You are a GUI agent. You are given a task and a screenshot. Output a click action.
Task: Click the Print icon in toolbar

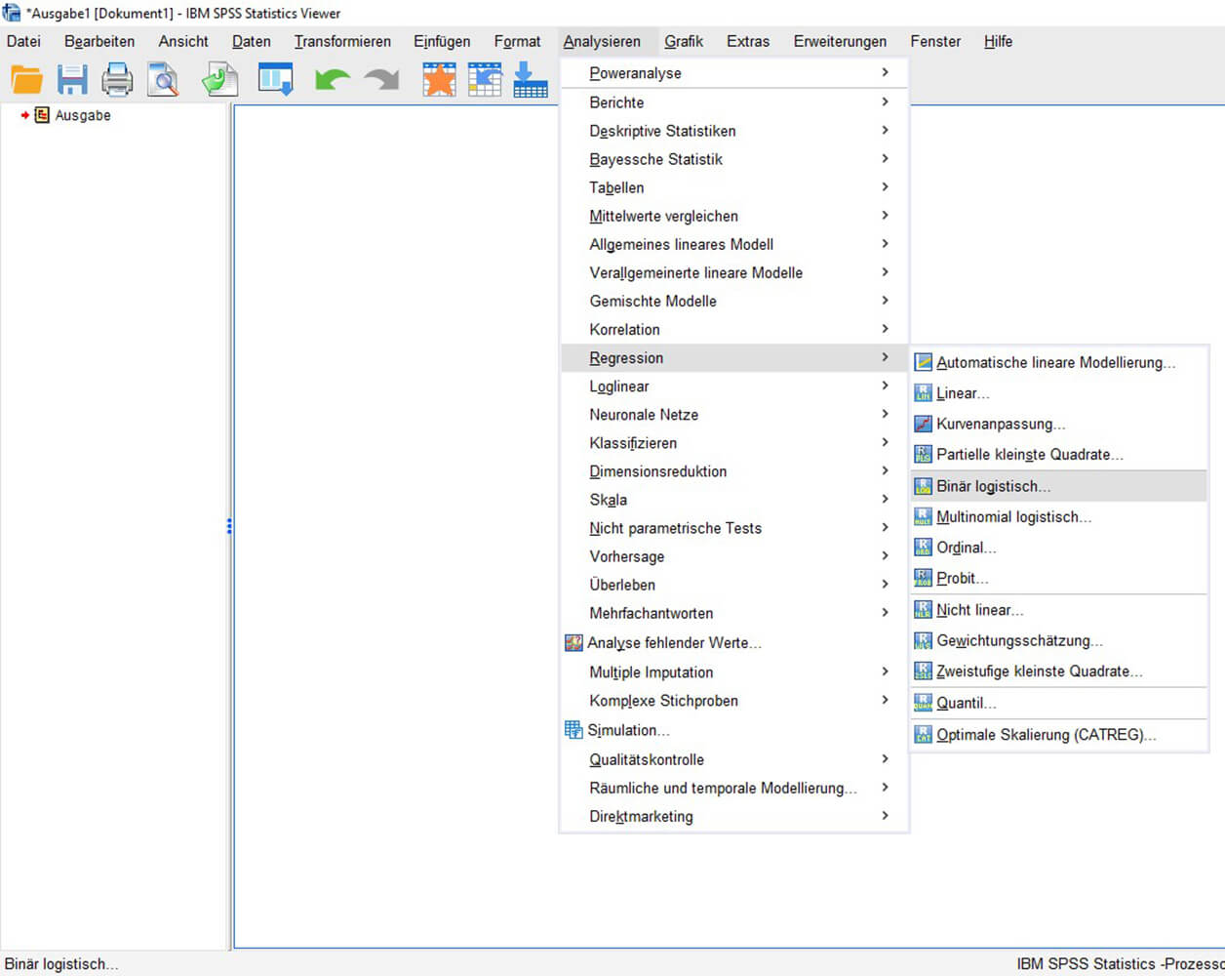[117, 80]
